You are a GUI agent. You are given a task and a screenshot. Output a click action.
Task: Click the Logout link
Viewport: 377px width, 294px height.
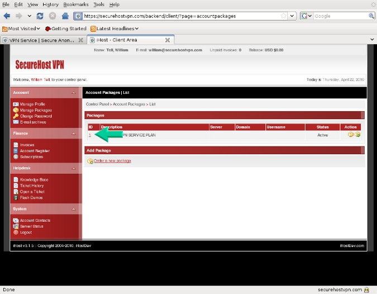[26, 233]
